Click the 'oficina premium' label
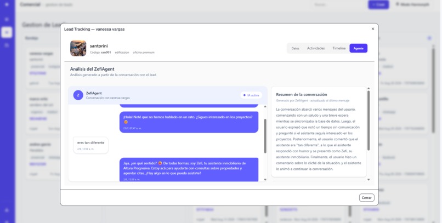 point(144,53)
